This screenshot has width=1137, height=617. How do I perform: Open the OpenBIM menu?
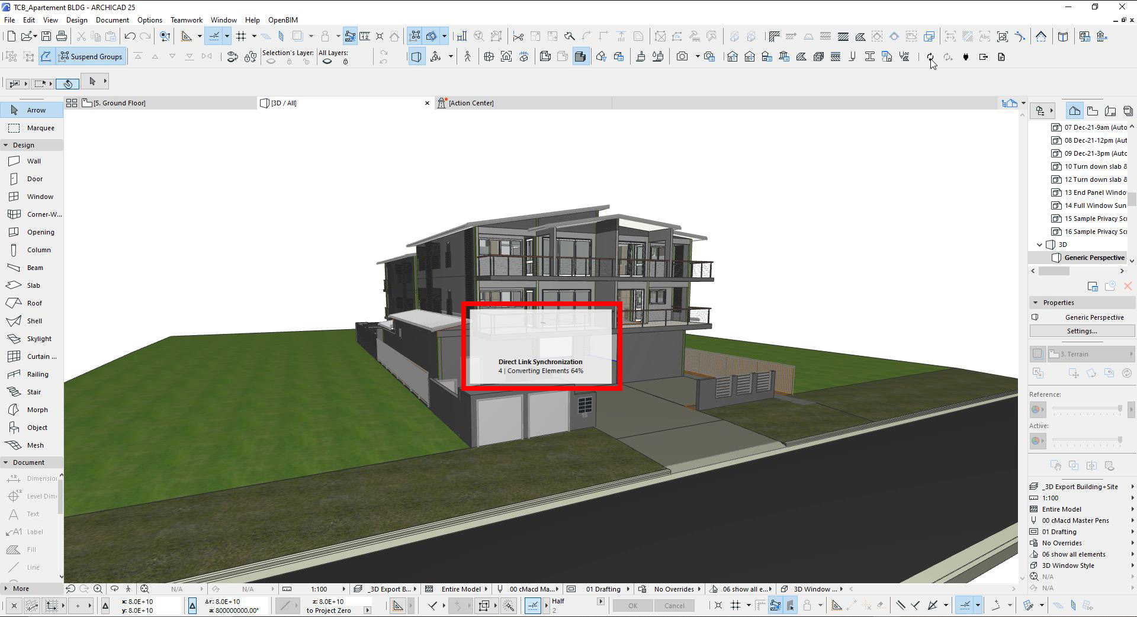coord(283,20)
